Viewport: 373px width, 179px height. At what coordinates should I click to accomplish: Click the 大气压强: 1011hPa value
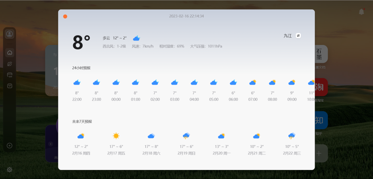(206, 46)
